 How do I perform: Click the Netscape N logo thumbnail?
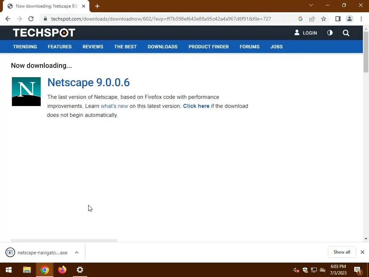pyautogui.click(x=26, y=92)
